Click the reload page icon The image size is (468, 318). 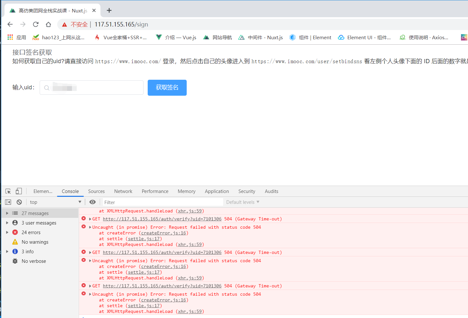tap(35, 24)
